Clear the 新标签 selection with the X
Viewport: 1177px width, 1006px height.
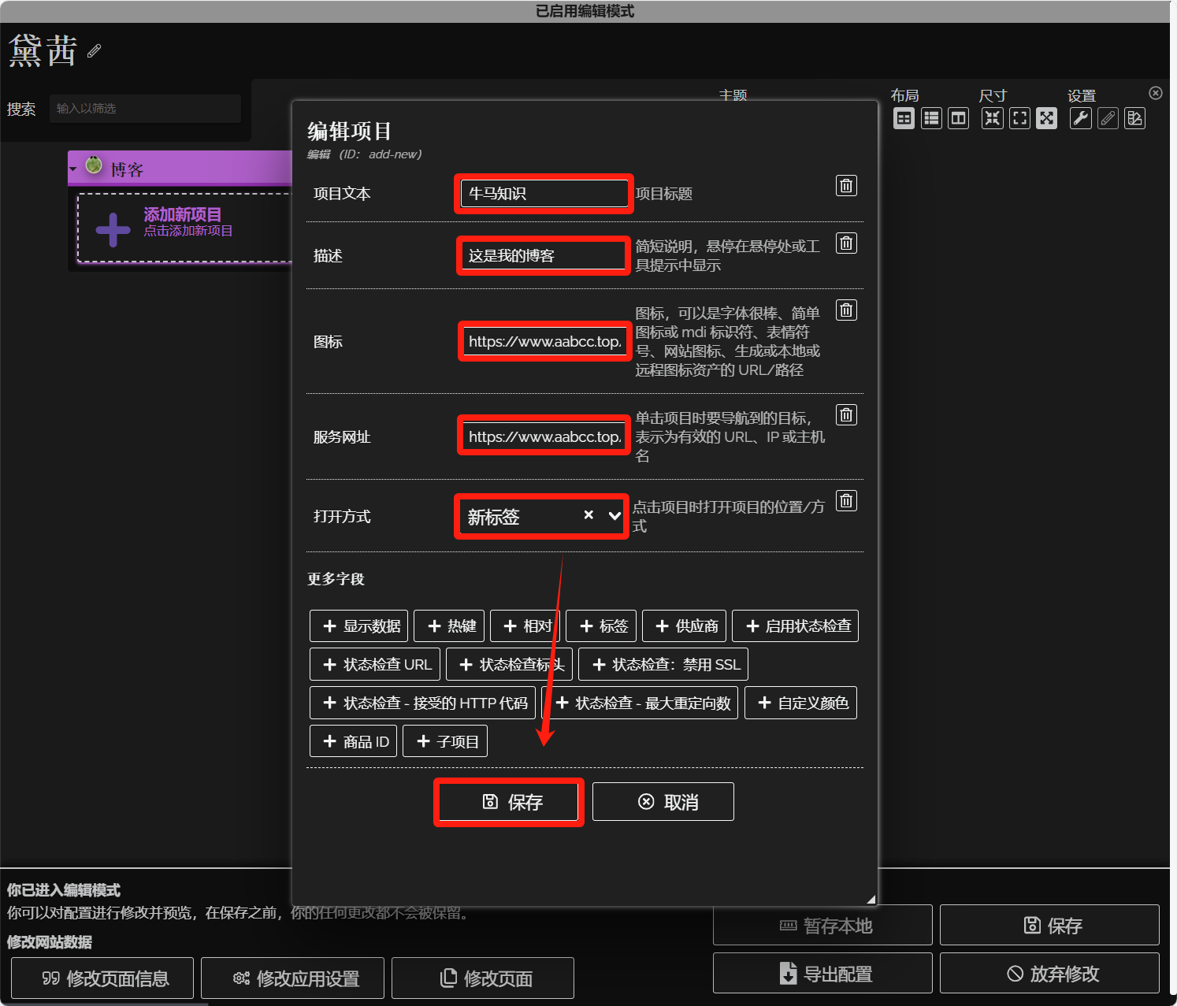[x=588, y=515]
